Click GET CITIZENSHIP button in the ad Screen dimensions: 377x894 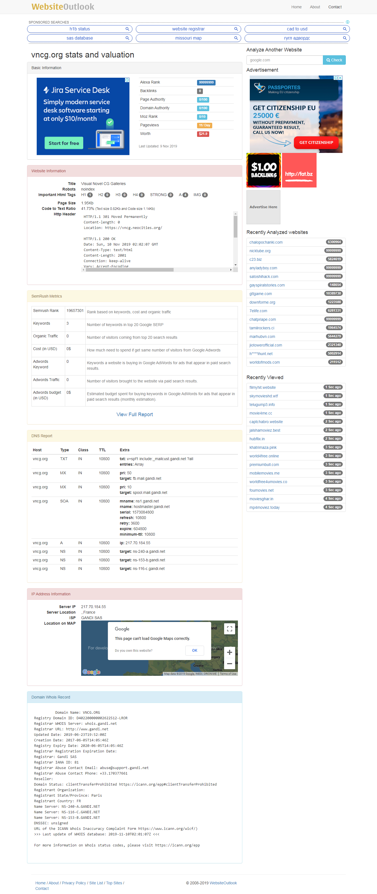316,143
